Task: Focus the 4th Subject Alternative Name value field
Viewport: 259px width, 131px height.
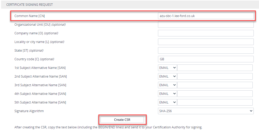Action: (215, 94)
